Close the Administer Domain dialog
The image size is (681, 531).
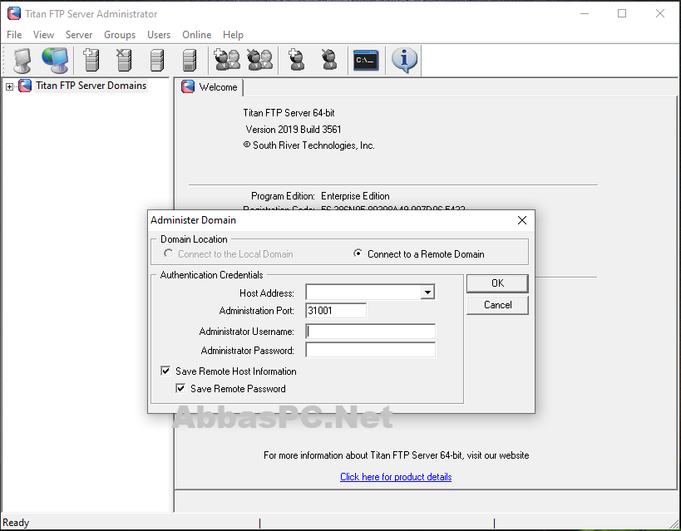pyautogui.click(x=522, y=220)
